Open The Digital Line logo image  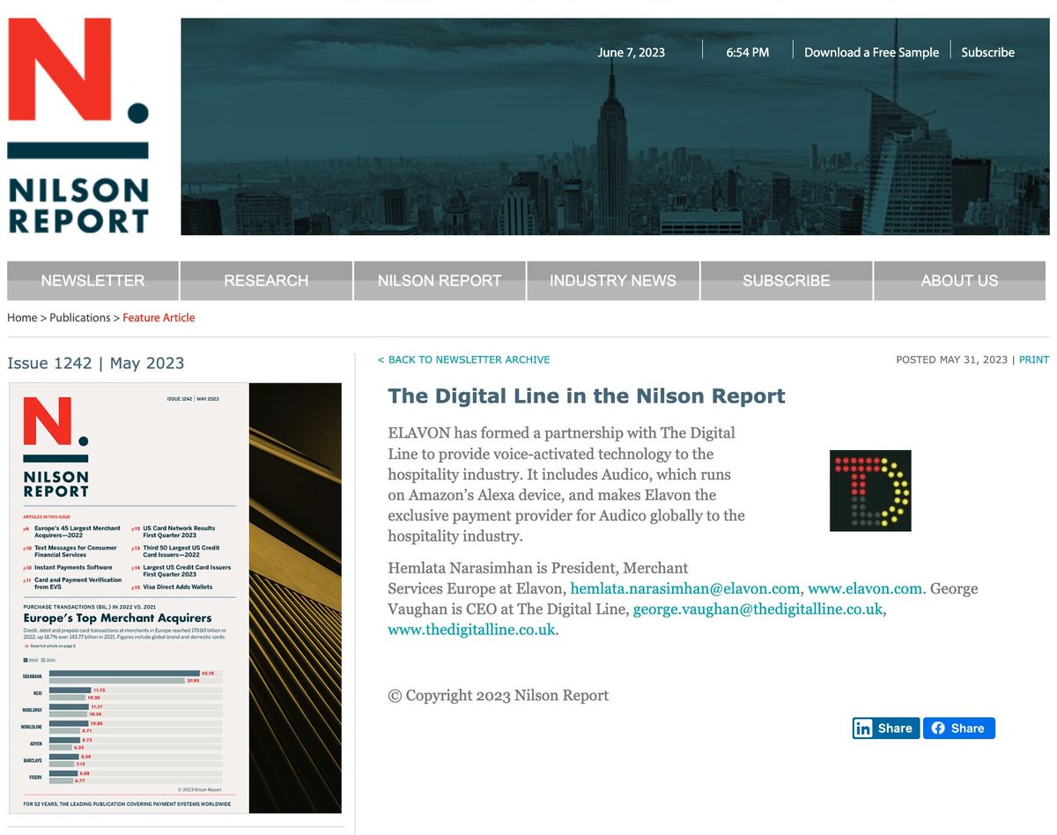pos(870,491)
